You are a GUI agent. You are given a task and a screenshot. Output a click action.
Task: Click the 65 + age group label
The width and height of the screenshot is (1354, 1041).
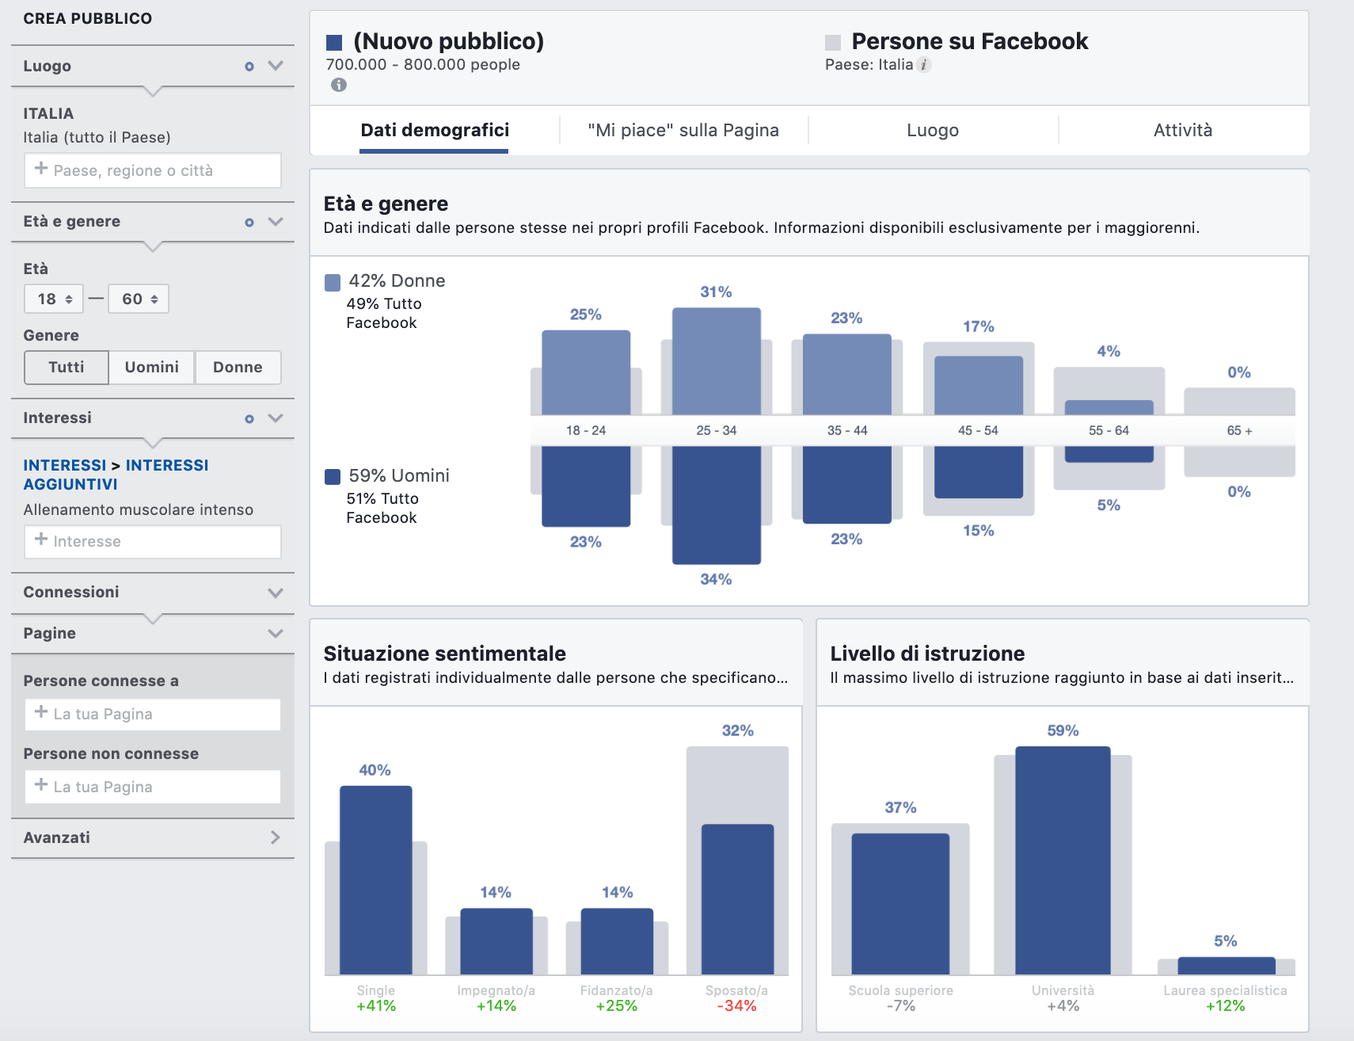pos(1239,430)
